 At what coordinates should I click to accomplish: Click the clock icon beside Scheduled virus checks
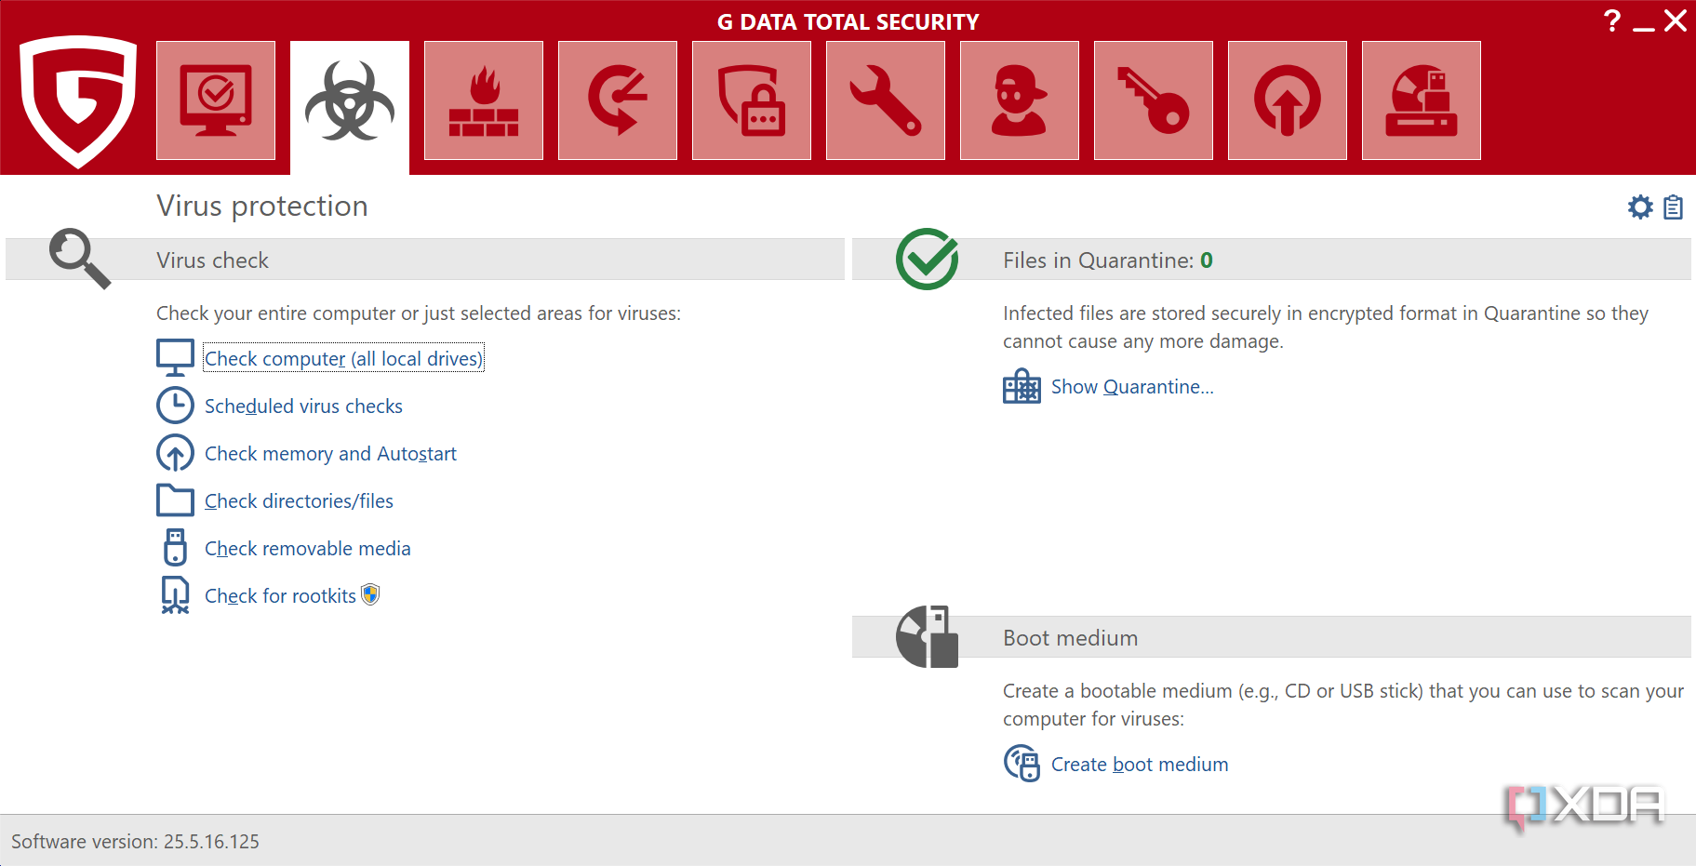(x=175, y=406)
